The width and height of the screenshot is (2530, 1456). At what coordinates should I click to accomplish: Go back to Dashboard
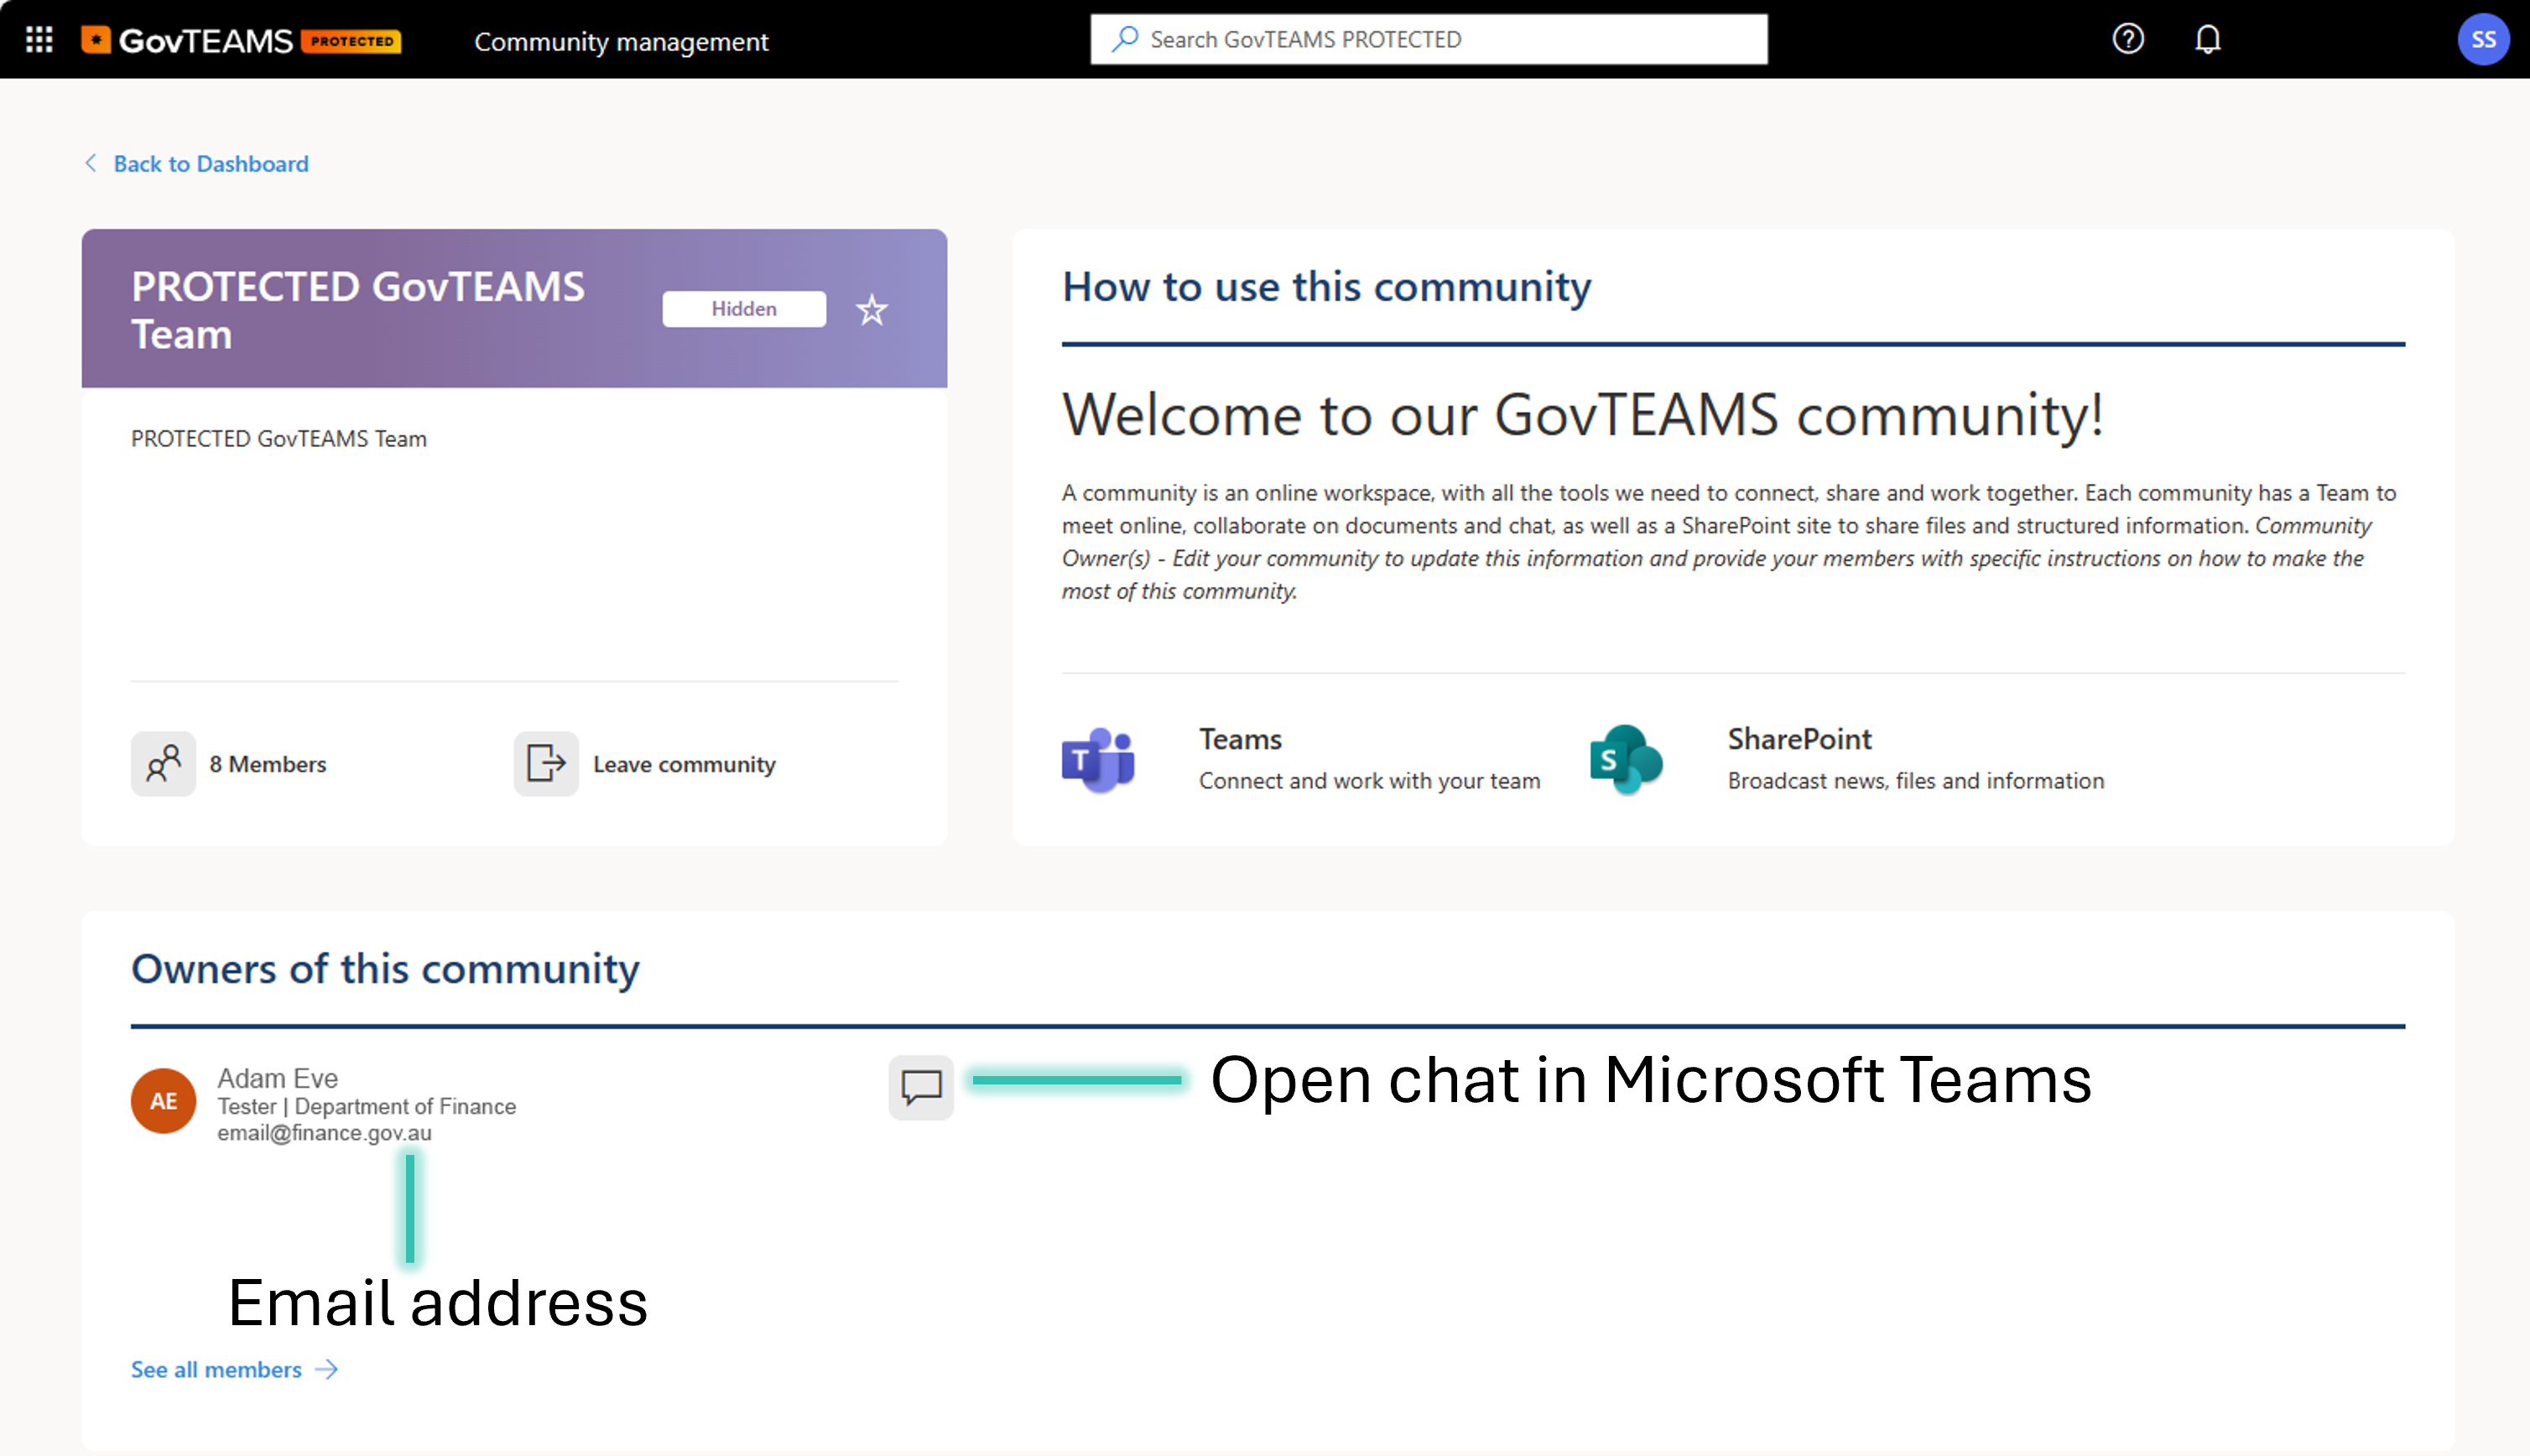(x=211, y=163)
